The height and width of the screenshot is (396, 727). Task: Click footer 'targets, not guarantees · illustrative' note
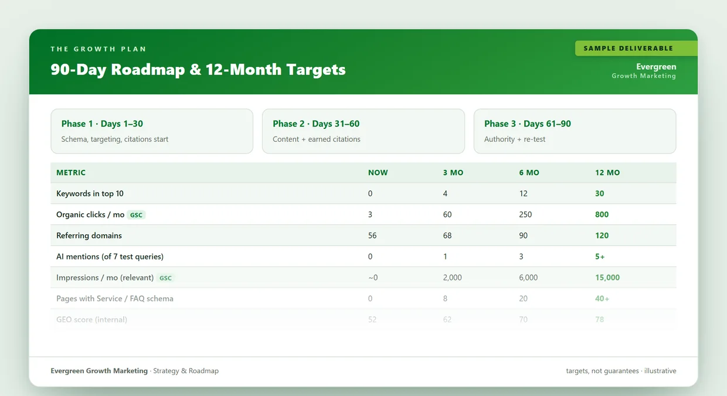tap(621, 371)
